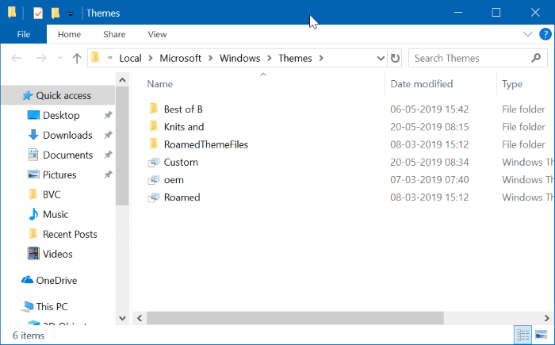Click the Roamed theme file icon

154,197
